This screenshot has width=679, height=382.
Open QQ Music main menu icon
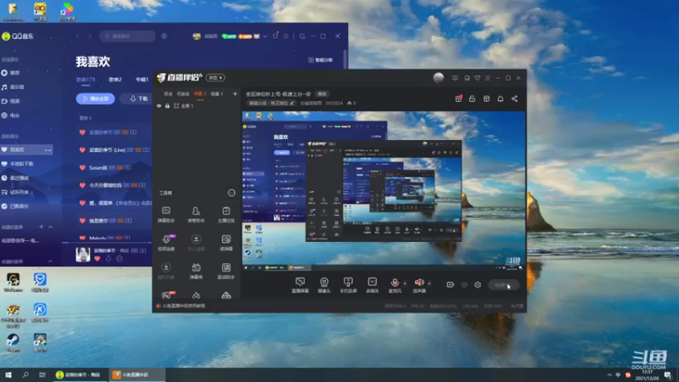coord(286,37)
